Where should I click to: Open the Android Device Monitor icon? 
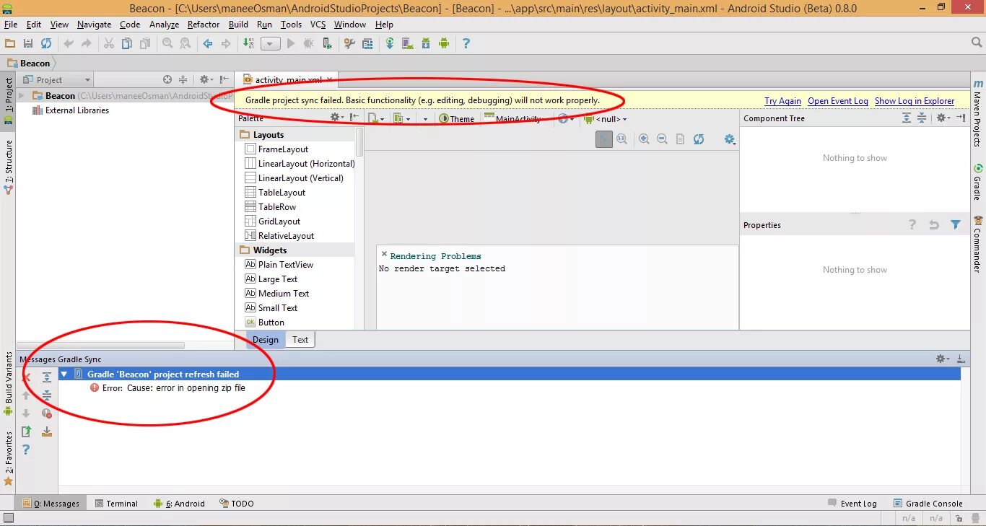coord(443,43)
